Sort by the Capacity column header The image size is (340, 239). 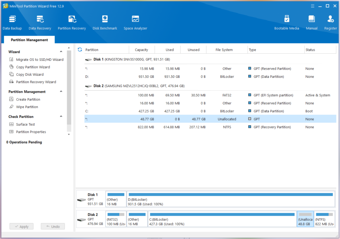(141, 50)
